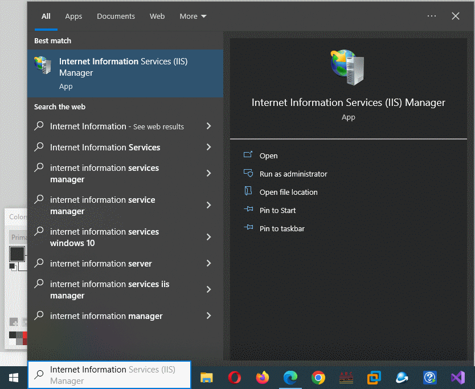
Task: Click search icon beside 'internet information services windows 10'
Action: [39, 231]
